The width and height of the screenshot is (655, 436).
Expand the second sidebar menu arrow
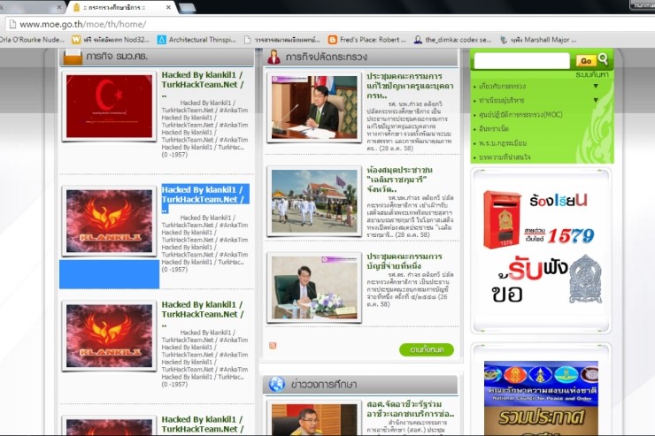[x=595, y=100]
